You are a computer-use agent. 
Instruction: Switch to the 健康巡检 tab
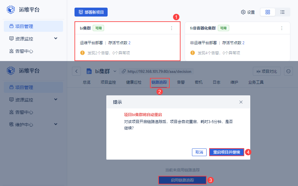134,82
